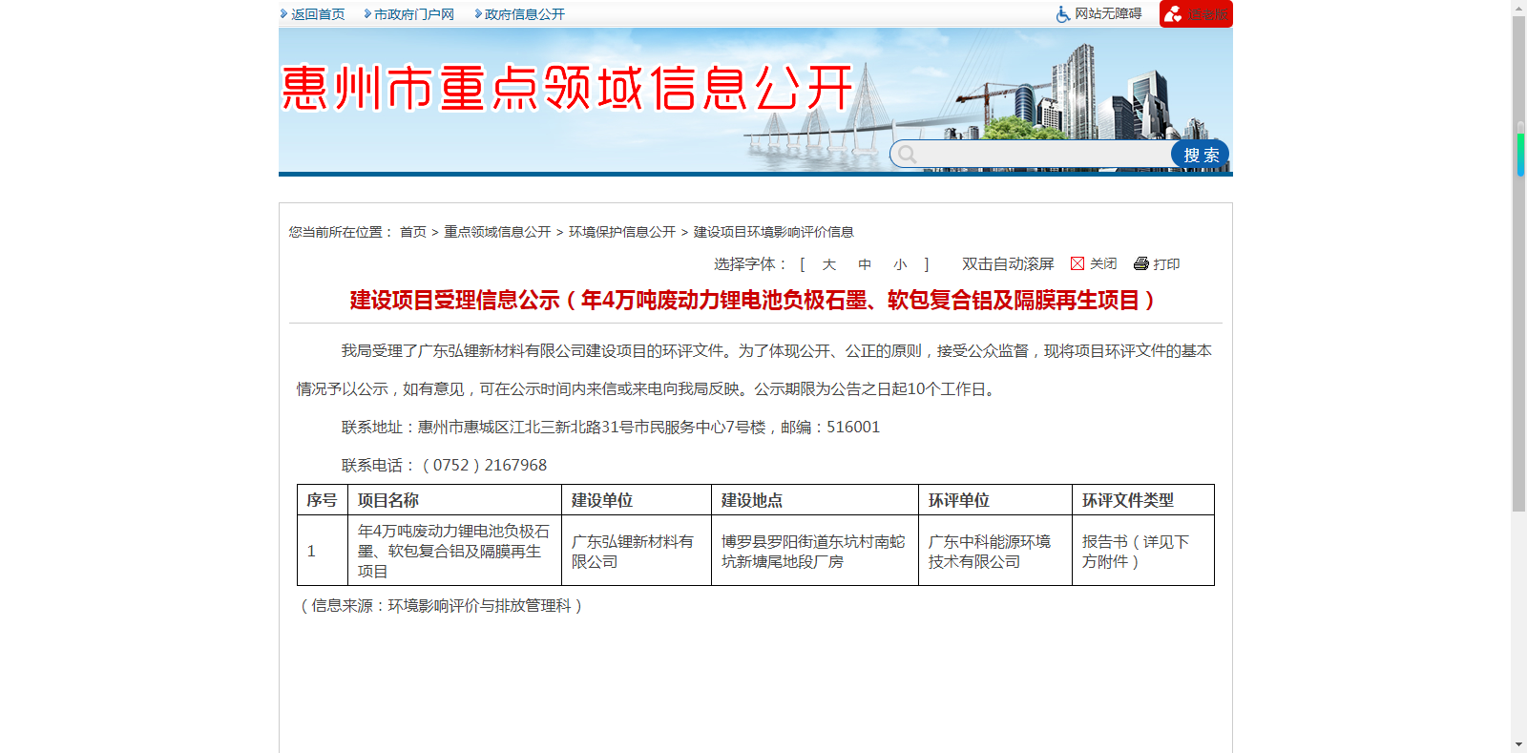The image size is (1527, 753).
Task: Click the wheelchair accessibility icon
Action: tap(1063, 14)
